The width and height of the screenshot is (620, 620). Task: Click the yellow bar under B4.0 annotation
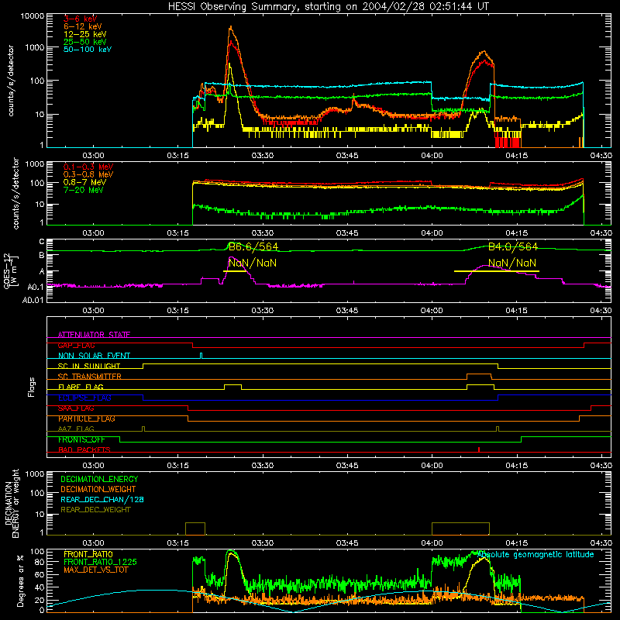(x=497, y=271)
